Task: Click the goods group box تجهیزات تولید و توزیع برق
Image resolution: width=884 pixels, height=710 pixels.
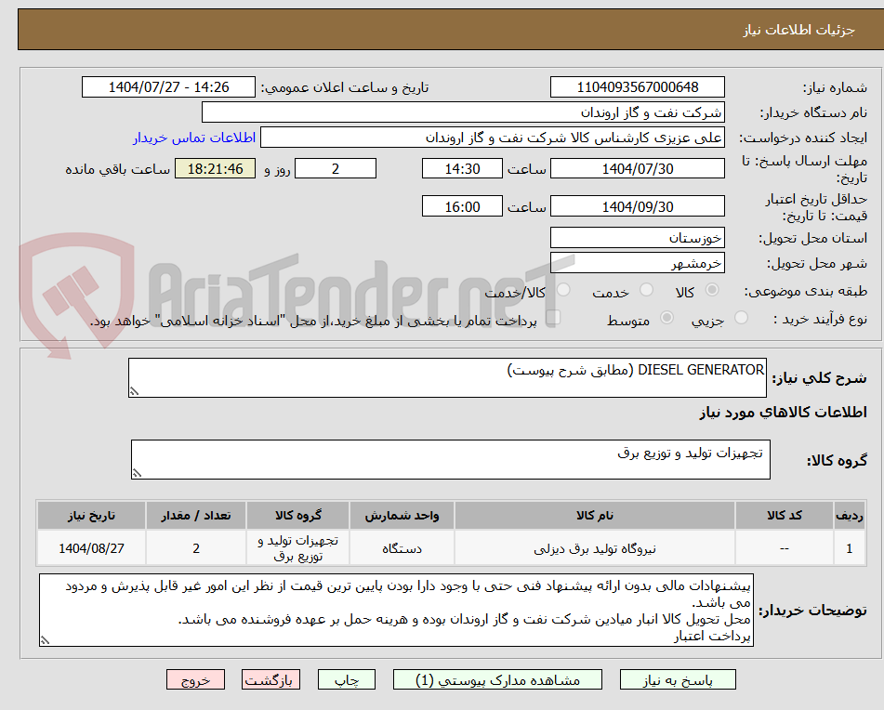Action: click(x=451, y=460)
